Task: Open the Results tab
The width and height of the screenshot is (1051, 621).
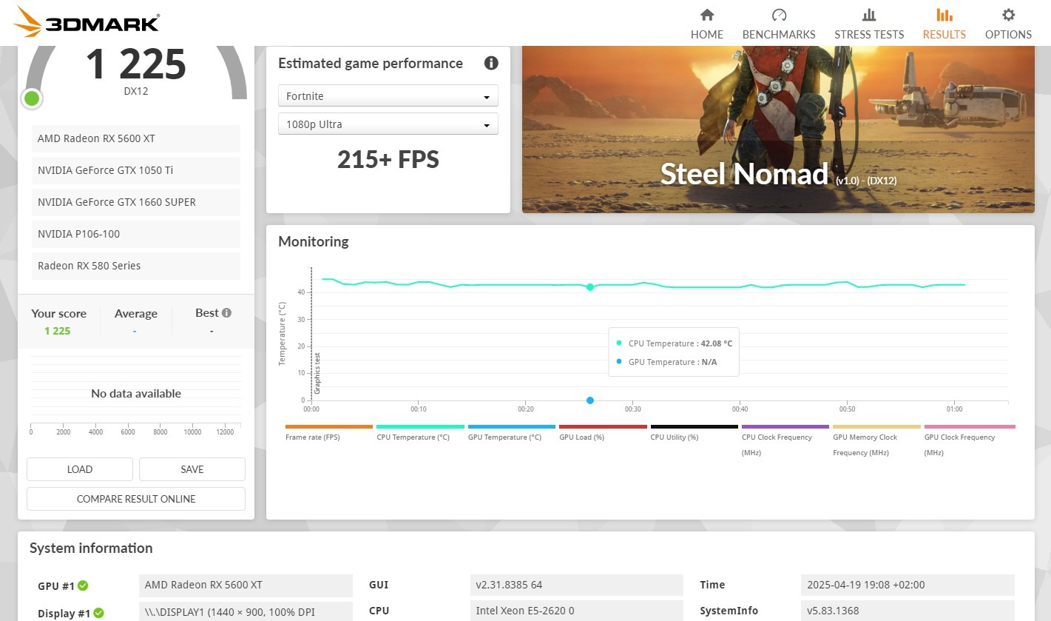Action: click(x=944, y=24)
